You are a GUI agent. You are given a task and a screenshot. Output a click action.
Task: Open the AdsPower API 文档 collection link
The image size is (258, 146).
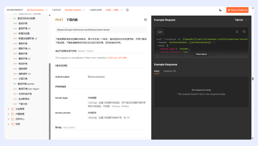coord(117,58)
